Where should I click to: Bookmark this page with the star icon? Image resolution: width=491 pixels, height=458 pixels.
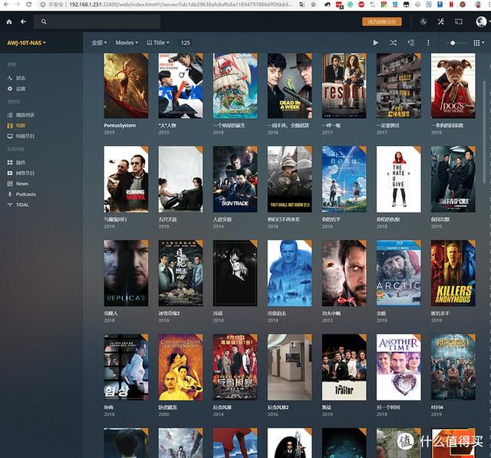313,5
